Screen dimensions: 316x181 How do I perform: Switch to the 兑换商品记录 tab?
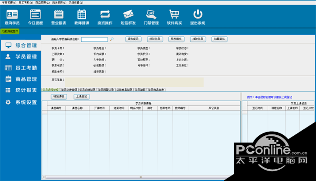click(124, 90)
